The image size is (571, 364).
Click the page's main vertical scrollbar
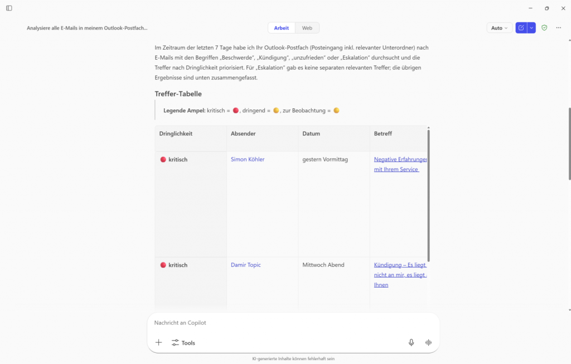point(569,145)
